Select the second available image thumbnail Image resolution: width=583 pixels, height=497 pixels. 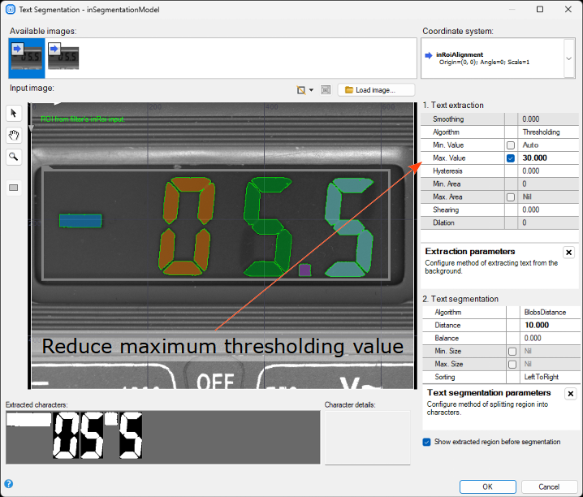click(62, 58)
